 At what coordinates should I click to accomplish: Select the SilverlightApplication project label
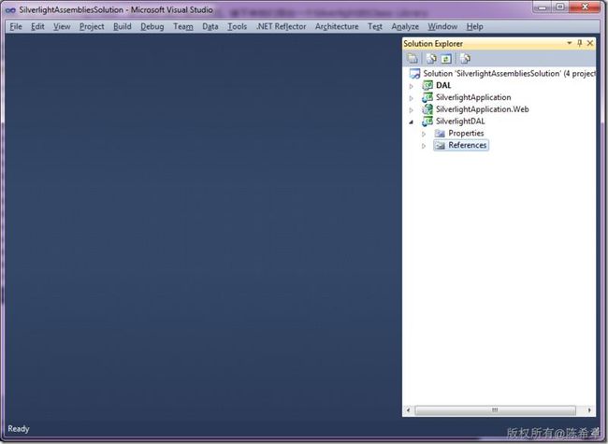pos(473,97)
